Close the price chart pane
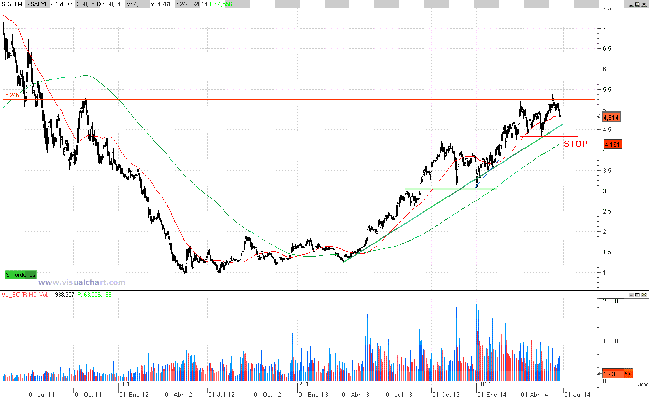Viewport: 649px width, 398px height. (x=644, y=4)
